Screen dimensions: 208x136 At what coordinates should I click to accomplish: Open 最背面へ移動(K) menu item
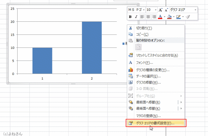click(156, 109)
